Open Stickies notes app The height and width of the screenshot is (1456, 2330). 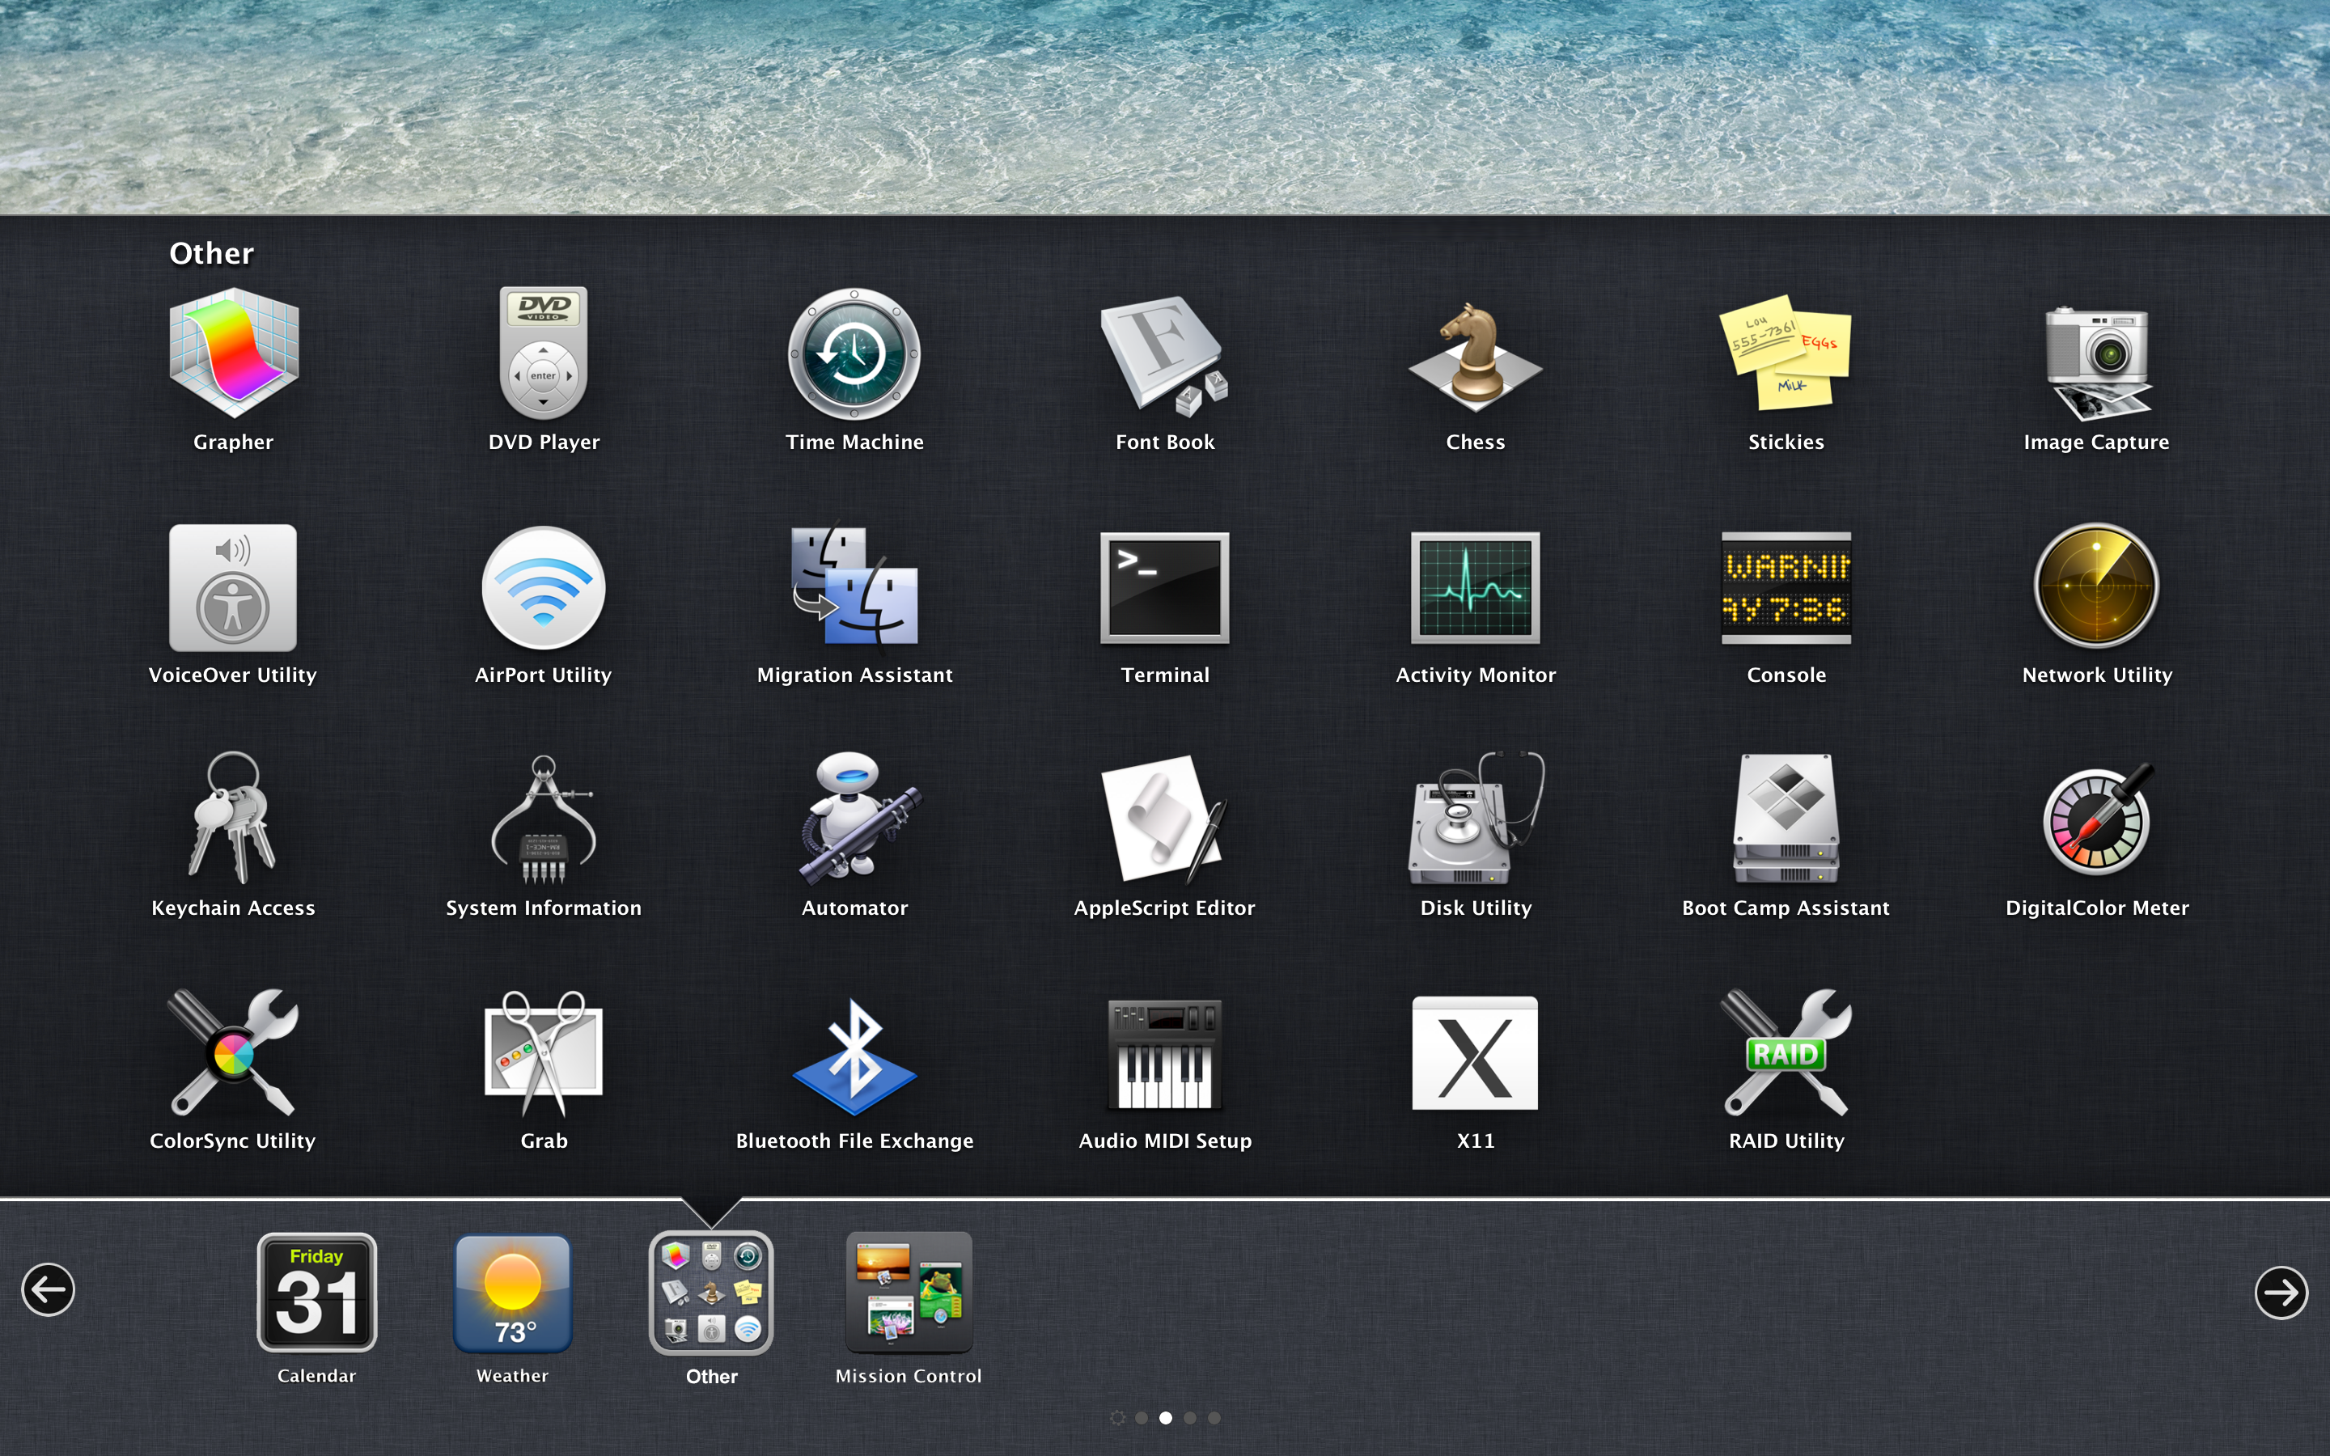[1786, 353]
